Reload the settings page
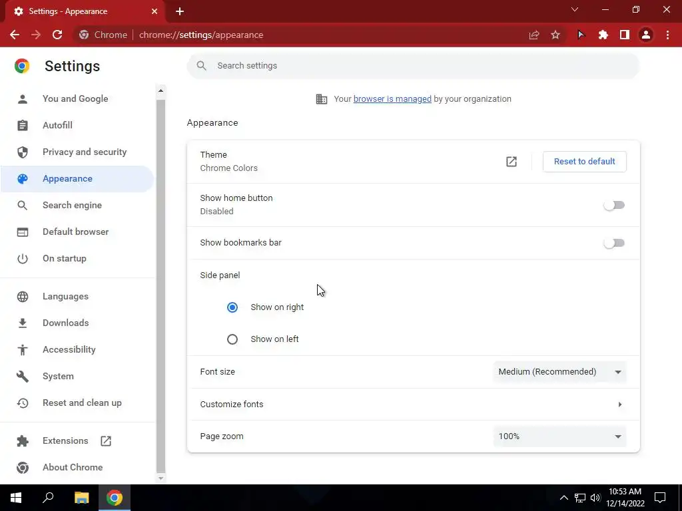Viewport: 682px width, 511px height. (57, 35)
